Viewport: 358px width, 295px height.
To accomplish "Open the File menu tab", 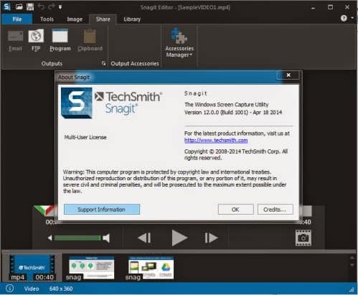I will [x=17, y=19].
